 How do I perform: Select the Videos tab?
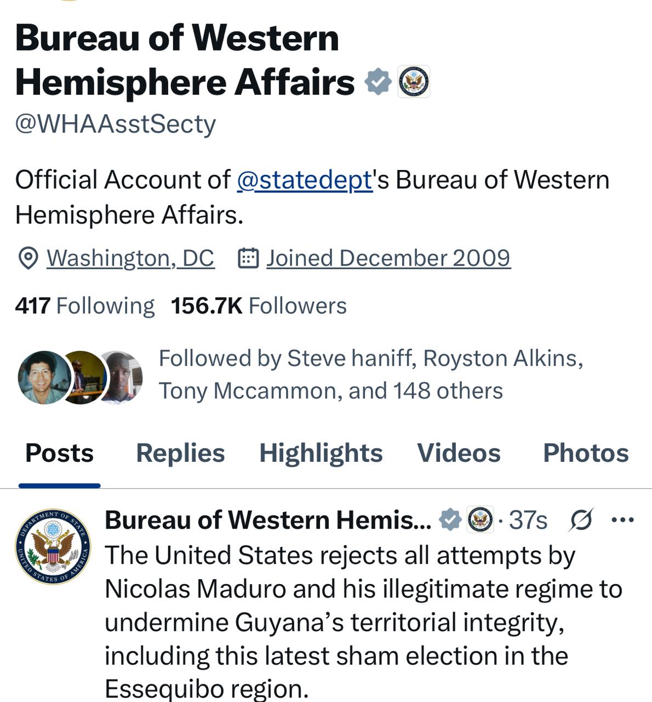[x=460, y=454]
